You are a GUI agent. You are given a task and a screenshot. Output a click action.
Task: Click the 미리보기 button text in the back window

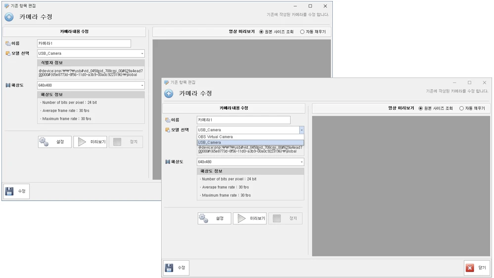pyautogui.click(x=98, y=142)
